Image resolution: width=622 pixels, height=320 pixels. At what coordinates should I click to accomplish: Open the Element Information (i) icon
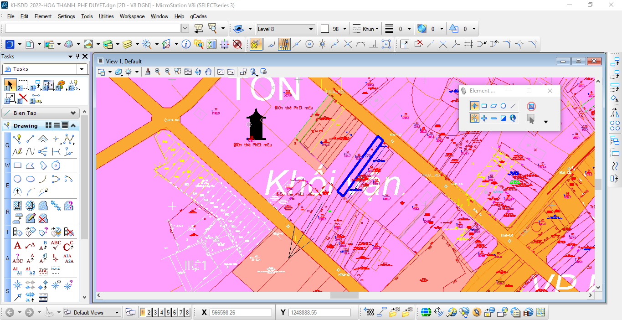pyautogui.click(x=186, y=44)
